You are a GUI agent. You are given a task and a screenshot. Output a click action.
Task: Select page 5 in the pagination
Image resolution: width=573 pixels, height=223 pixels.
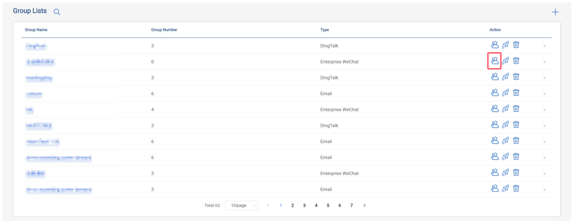point(328,206)
